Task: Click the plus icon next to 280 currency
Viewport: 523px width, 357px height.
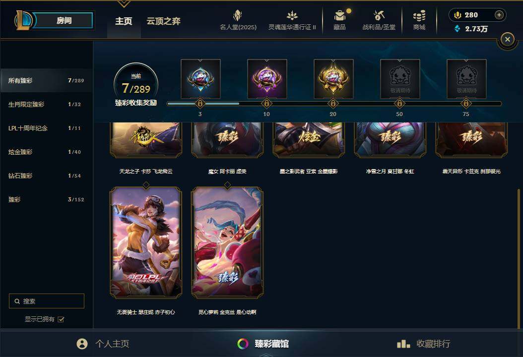Action: click(x=499, y=15)
